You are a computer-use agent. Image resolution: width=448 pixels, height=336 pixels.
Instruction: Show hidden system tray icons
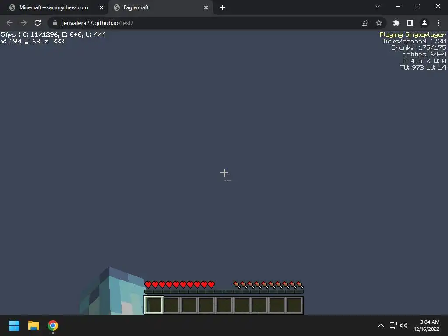tap(381, 325)
